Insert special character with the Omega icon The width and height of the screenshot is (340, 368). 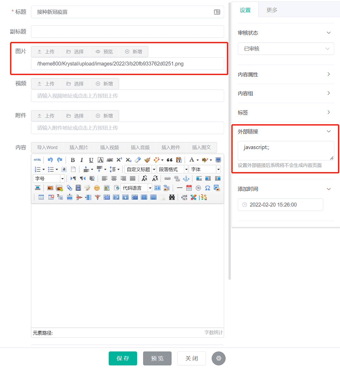coord(208,188)
